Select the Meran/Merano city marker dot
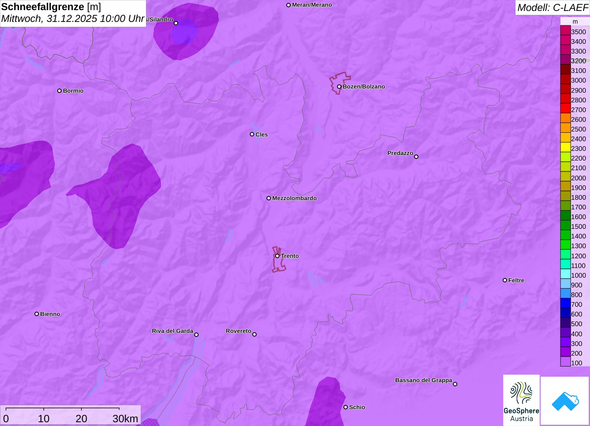The width and height of the screenshot is (590, 426). coord(289,5)
